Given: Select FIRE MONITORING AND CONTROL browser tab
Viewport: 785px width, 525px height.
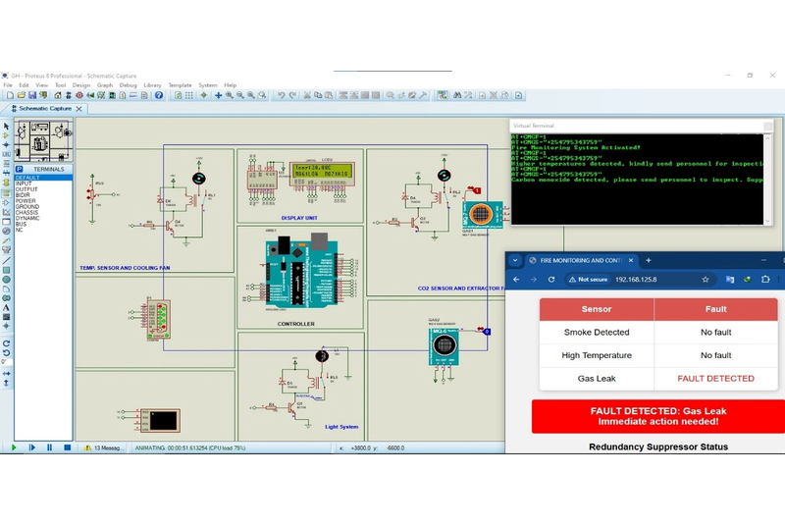Looking at the screenshot, I should (x=581, y=260).
